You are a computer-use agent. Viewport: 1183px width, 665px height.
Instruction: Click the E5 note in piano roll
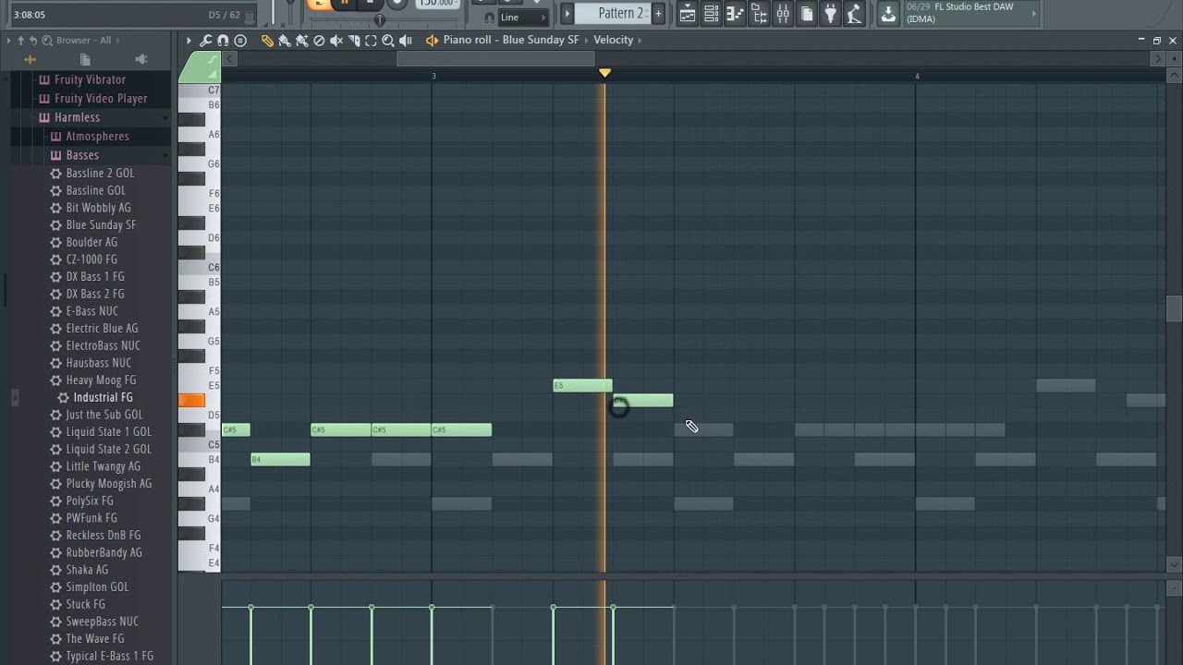click(582, 386)
